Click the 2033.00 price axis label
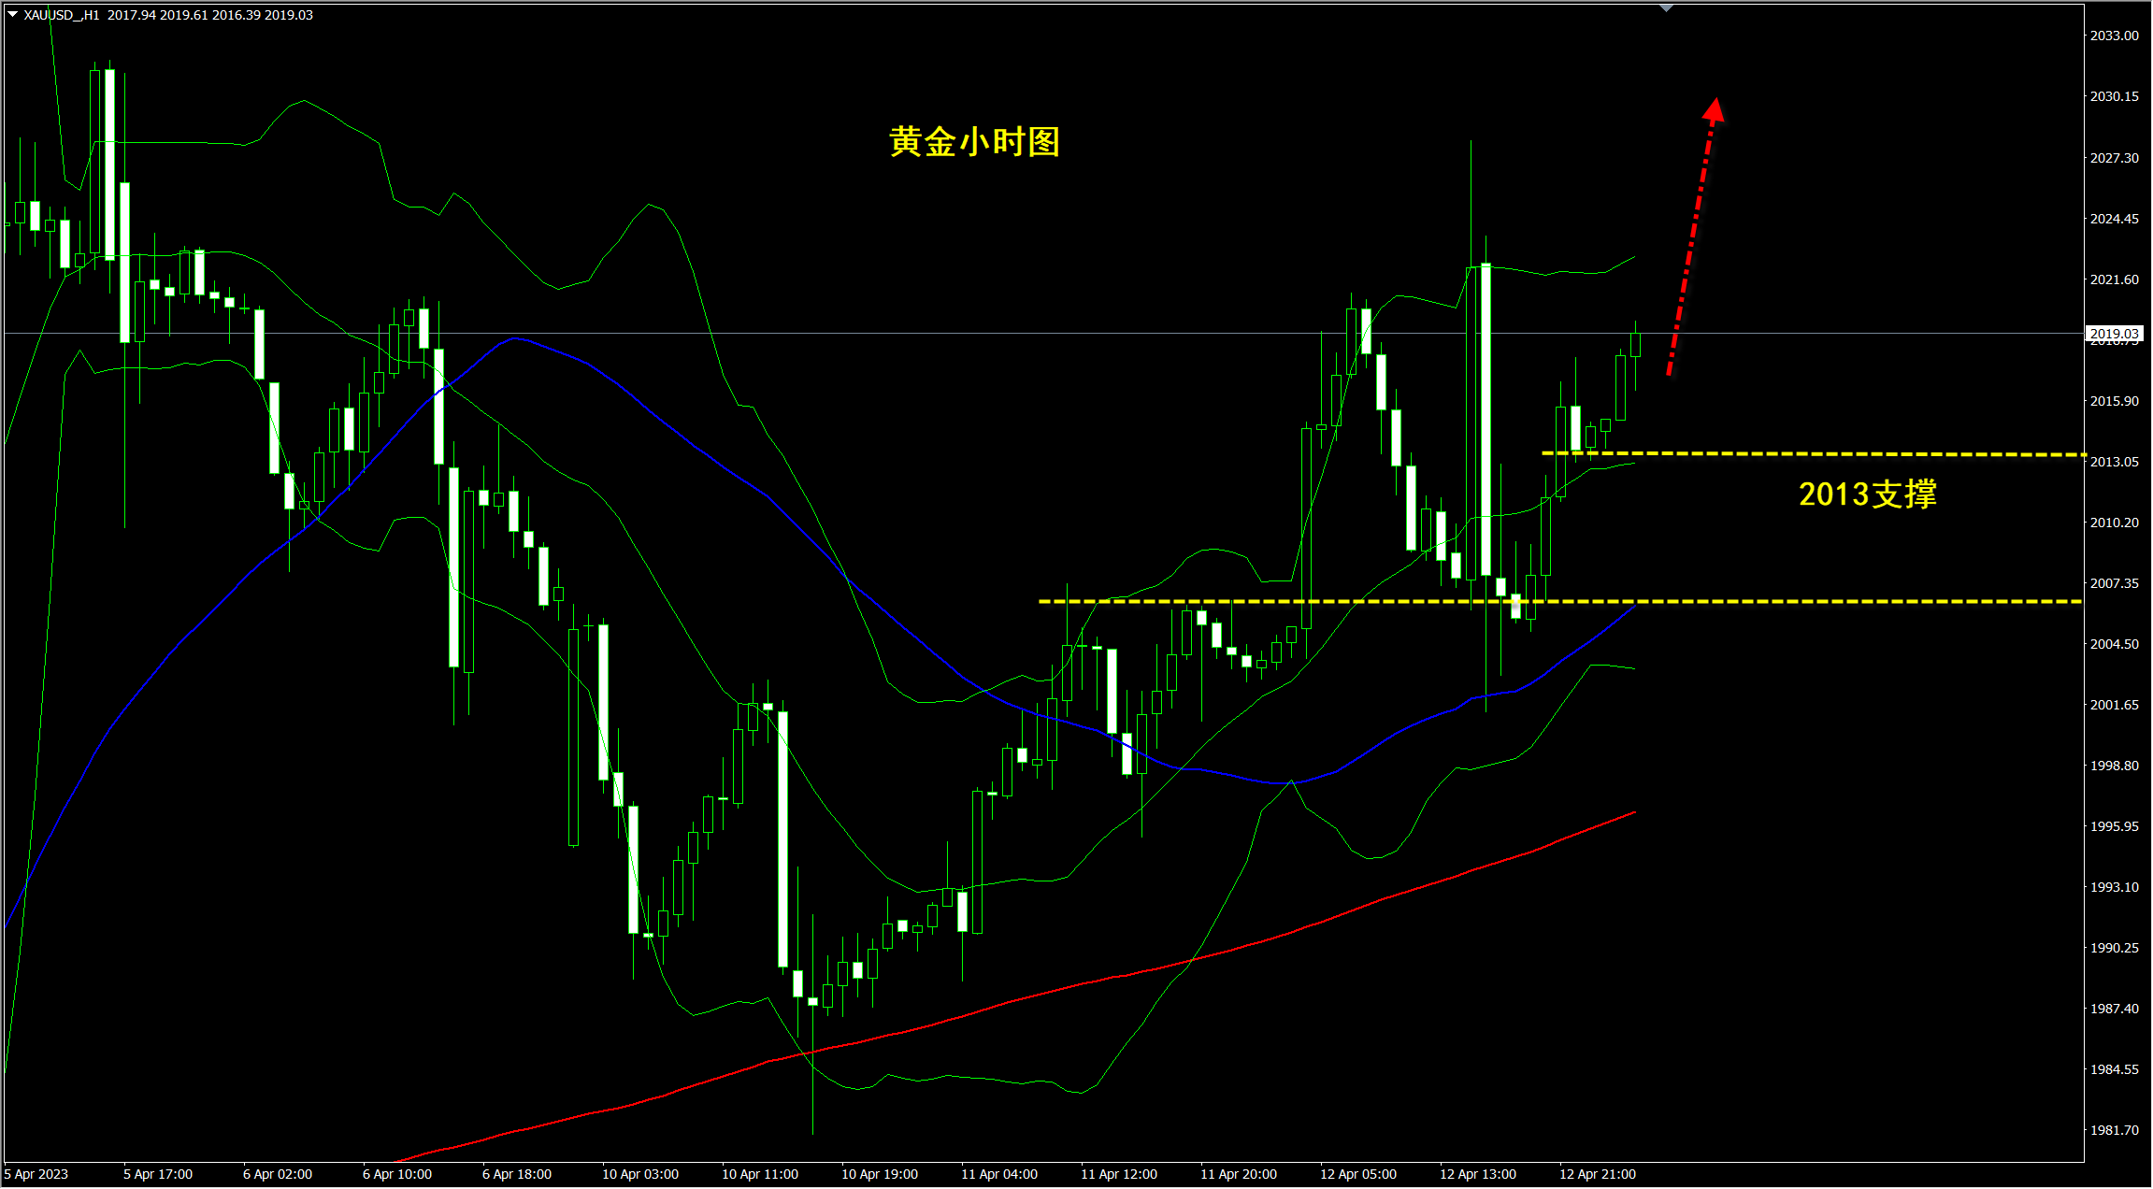Viewport: 2153px width, 1189px height. point(2114,36)
